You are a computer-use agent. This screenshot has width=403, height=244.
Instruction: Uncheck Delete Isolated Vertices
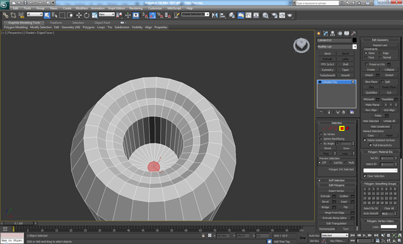coord(365,140)
